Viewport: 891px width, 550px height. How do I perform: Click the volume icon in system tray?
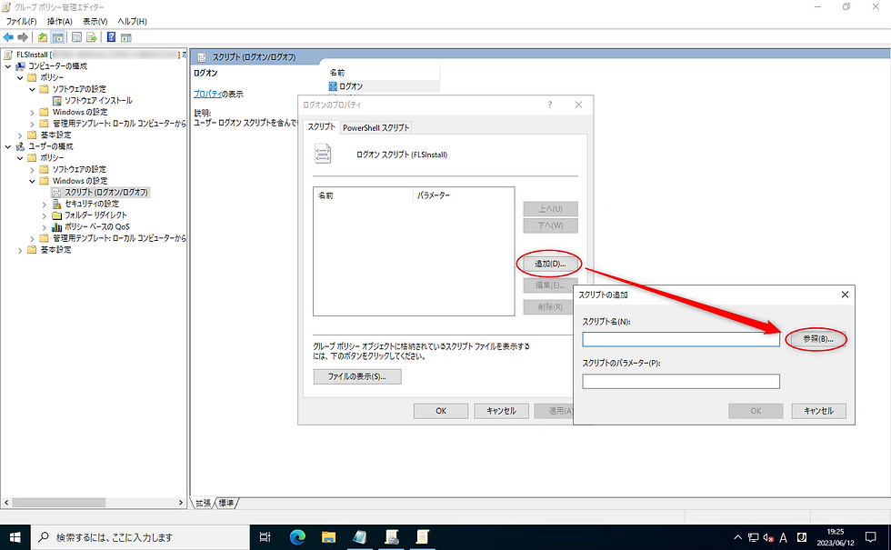768,537
